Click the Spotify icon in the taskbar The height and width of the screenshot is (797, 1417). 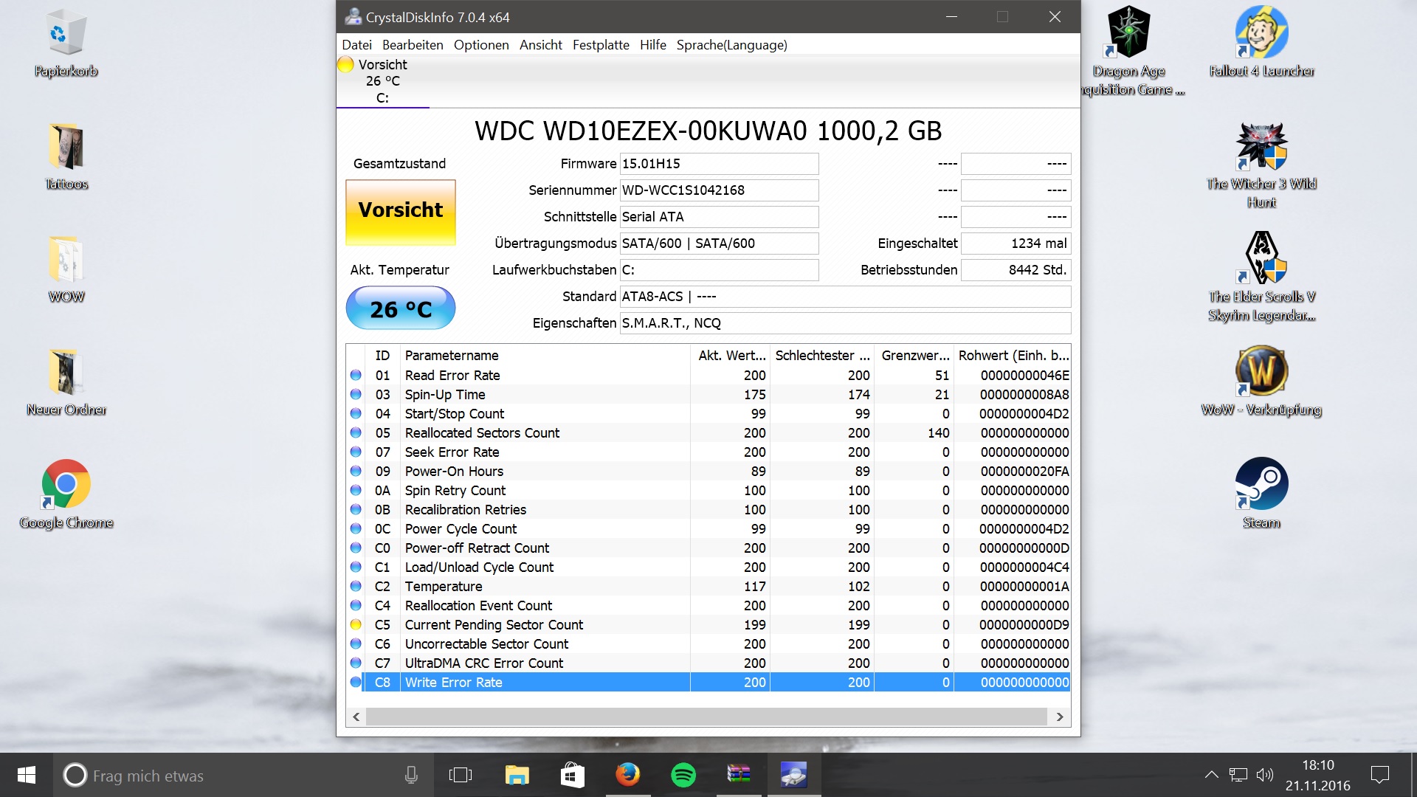683,775
